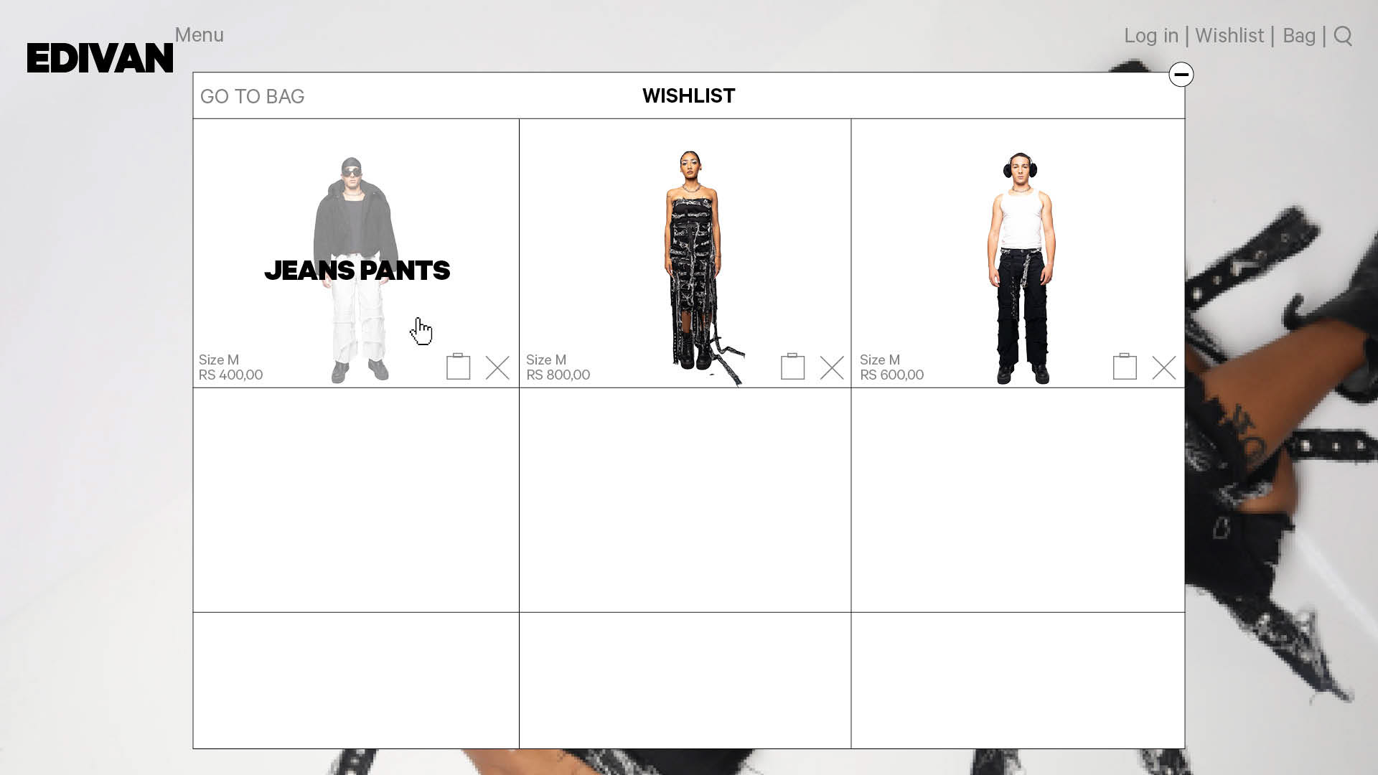Open the Wishlist link in the header
Image resolution: width=1378 pixels, height=775 pixels.
pos(1229,36)
